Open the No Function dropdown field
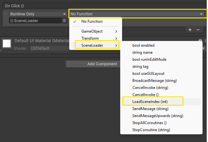Image resolution: width=208 pixels, height=142 pixels. pyautogui.click(x=137, y=14)
